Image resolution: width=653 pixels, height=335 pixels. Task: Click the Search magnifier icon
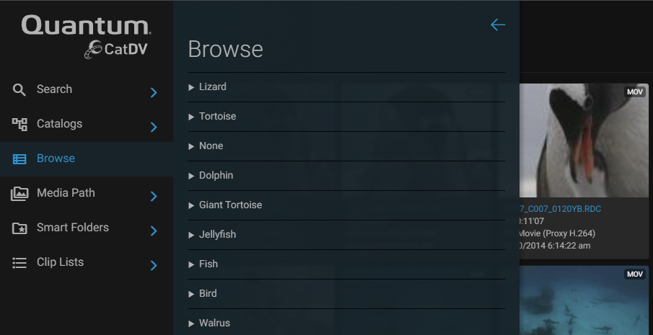tap(19, 89)
